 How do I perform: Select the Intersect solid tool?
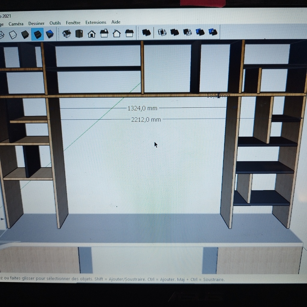click(x=162, y=32)
